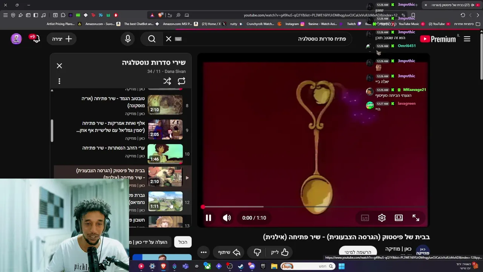Toggle playlist loop
Viewport: 483px width, 272px height.
[182, 81]
